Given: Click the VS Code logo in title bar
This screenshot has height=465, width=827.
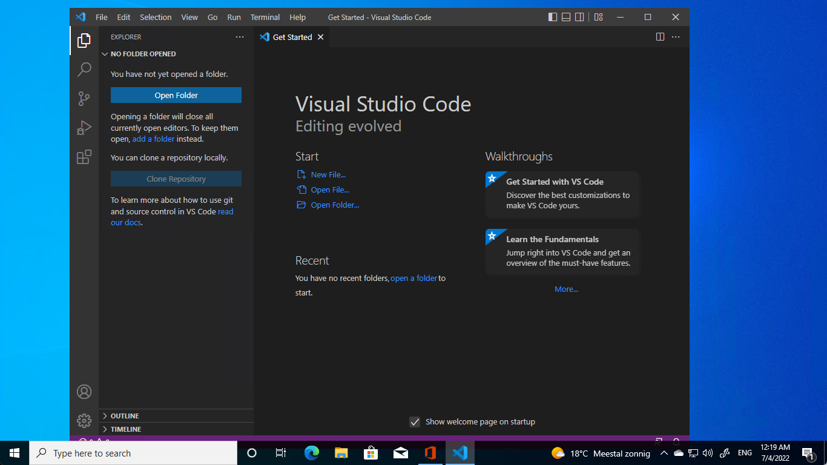Looking at the screenshot, I should coord(81,17).
